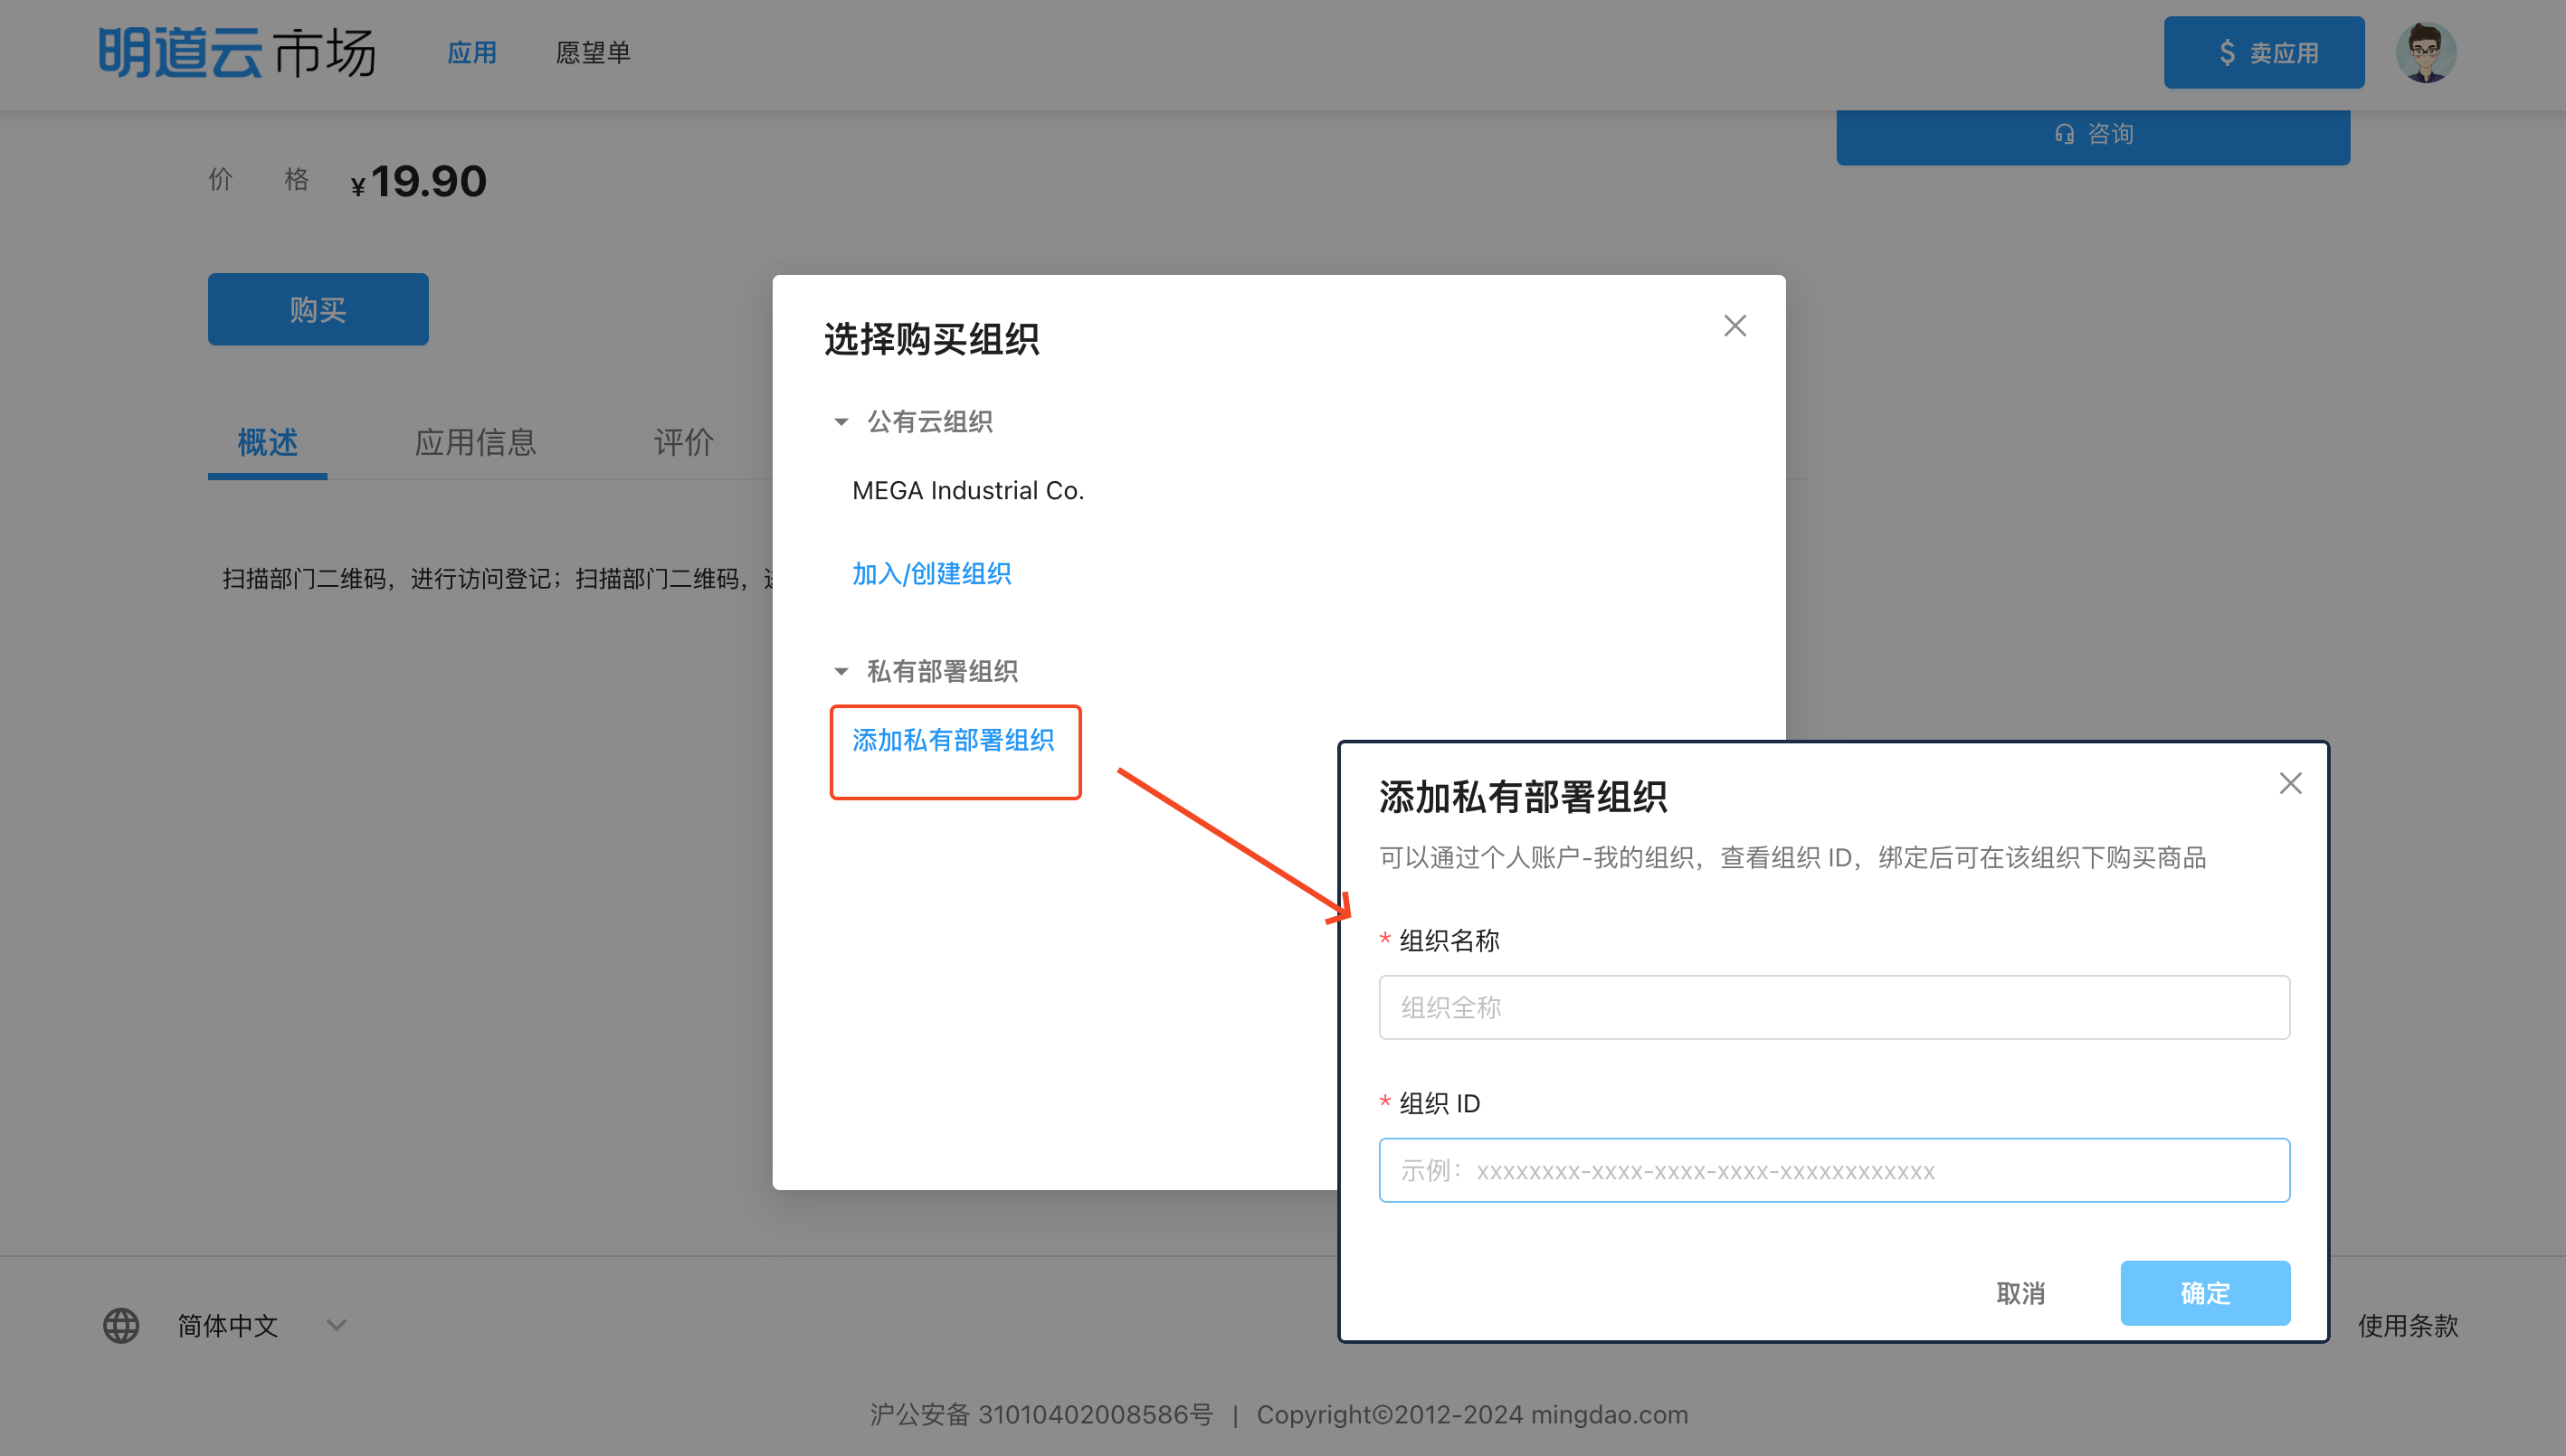
Task: Click the 卖应用 dollar button
Action: pos(2264,53)
